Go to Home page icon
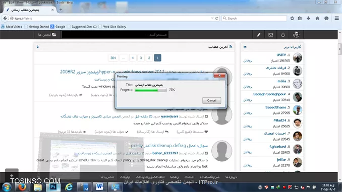 pos(317,18)
